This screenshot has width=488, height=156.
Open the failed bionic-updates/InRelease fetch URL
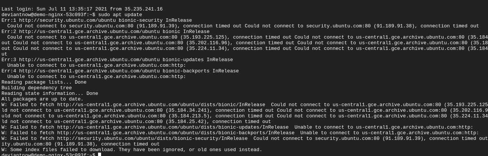[173, 127]
